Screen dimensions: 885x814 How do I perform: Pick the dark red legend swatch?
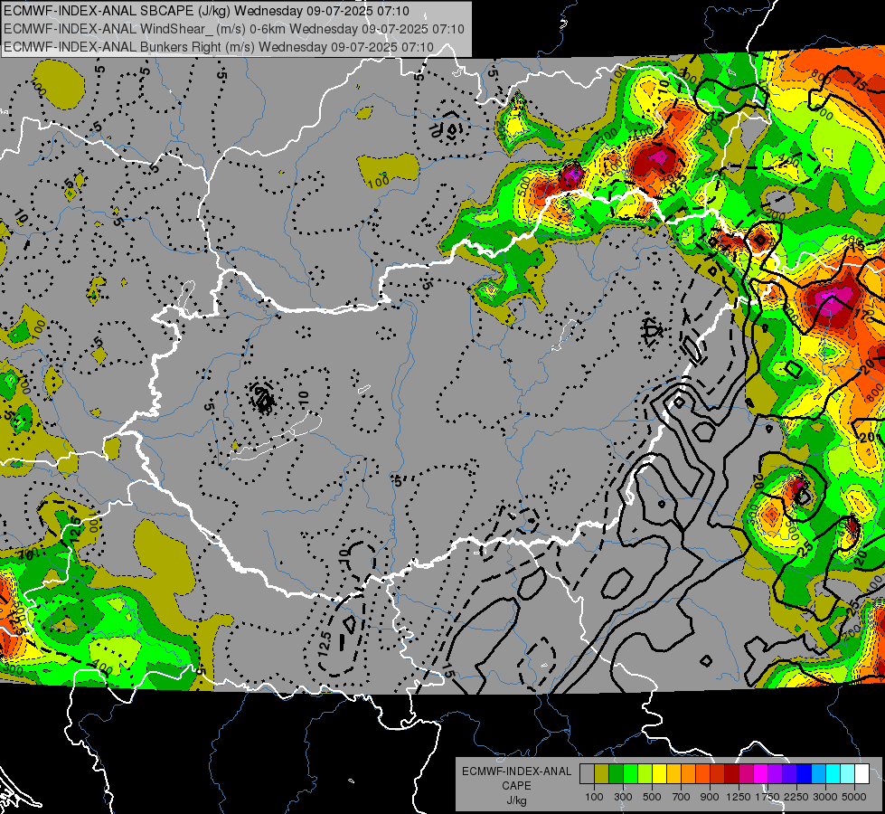pos(731,774)
